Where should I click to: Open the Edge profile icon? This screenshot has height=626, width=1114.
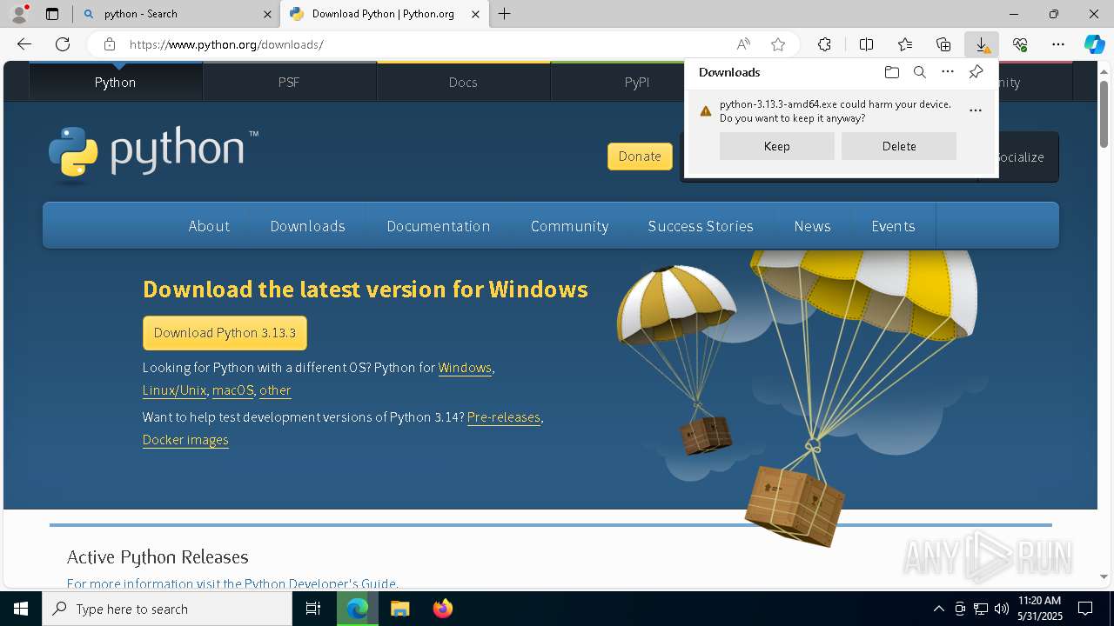click(19, 14)
